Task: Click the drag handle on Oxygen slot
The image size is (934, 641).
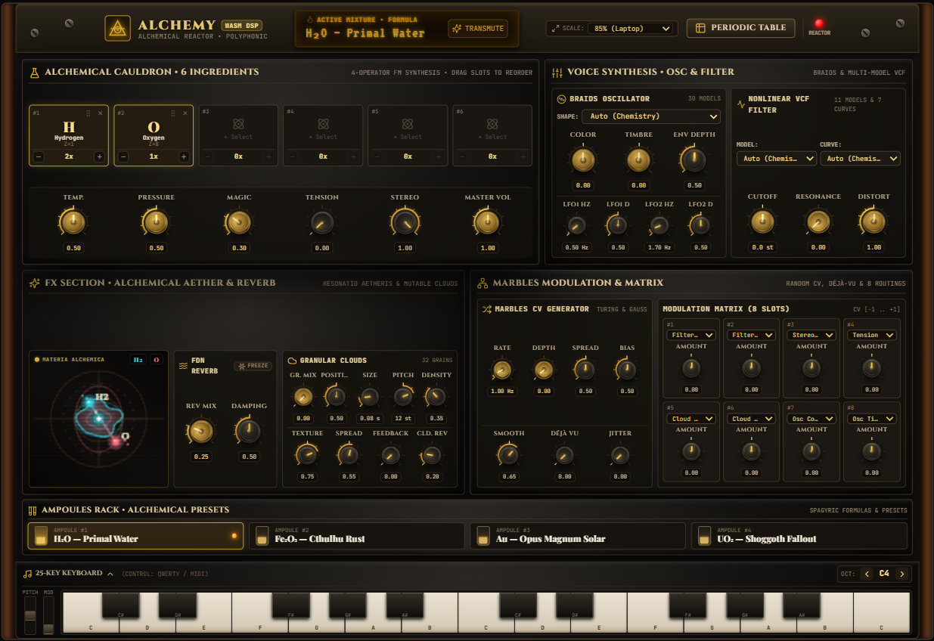Action: click(173, 113)
